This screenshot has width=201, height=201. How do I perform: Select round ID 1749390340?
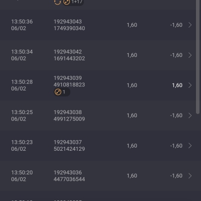69,28
